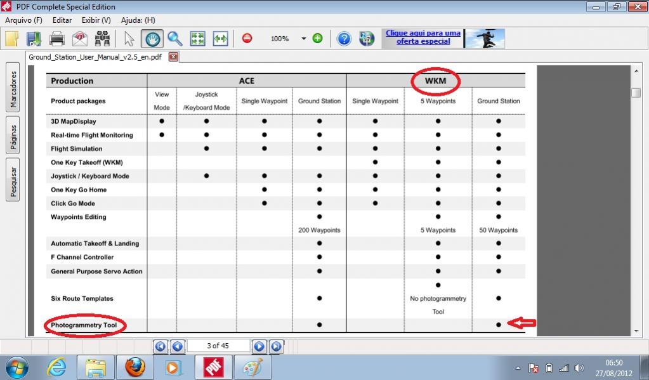Open the Exibir (V) menu
This screenshot has width=649, height=380.
tap(96, 20)
